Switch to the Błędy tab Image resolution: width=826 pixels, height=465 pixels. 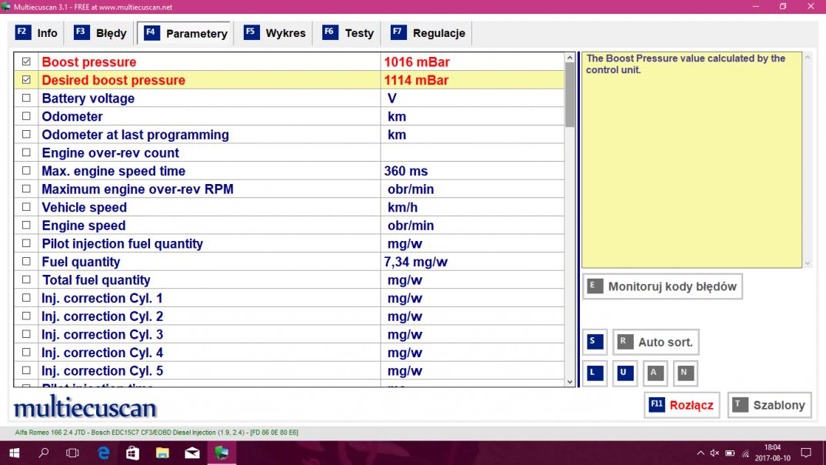[x=101, y=33]
